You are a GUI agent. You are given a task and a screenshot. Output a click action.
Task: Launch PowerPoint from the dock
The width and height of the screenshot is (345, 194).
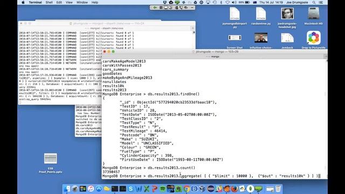pyautogui.click(x=155, y=189)
